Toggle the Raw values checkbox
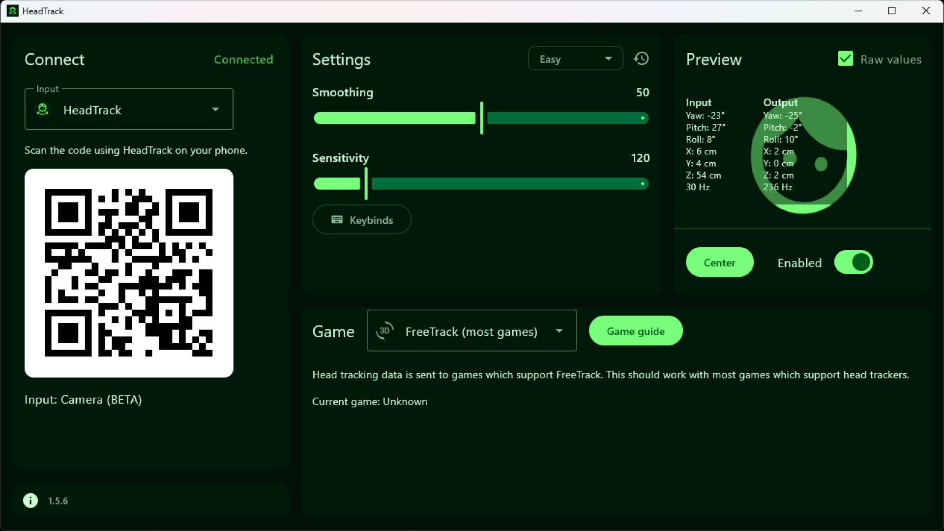The width and height of the screenshot is (944, 531). [x=845, y=59]
